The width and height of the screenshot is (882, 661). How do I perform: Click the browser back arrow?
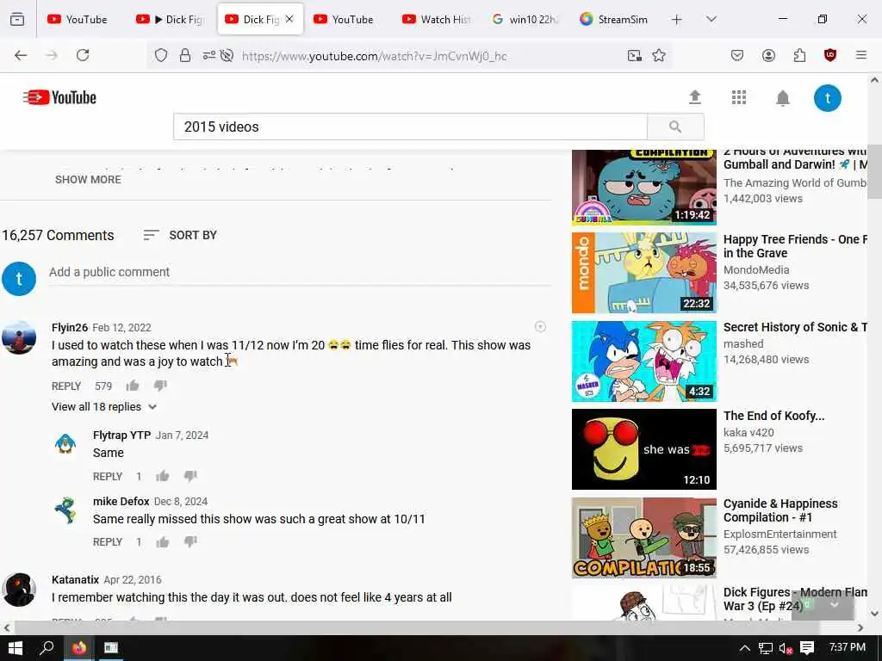tap(21, 55)
